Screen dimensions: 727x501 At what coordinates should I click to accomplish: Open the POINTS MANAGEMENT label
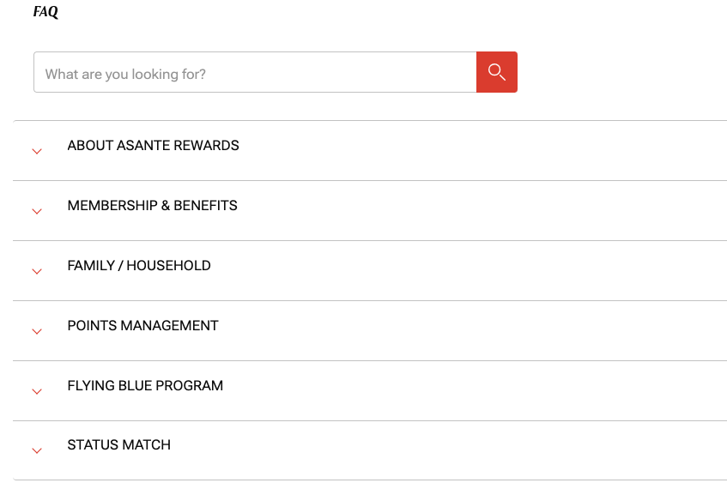click(142, 326)
